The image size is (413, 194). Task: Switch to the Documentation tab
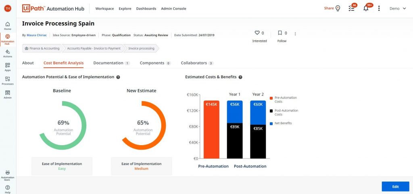[112, 63]
